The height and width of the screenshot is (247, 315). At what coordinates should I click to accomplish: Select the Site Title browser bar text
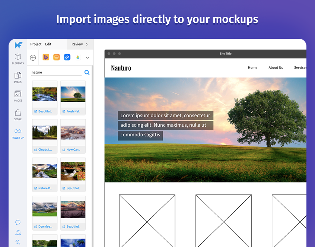pos(225,54)
